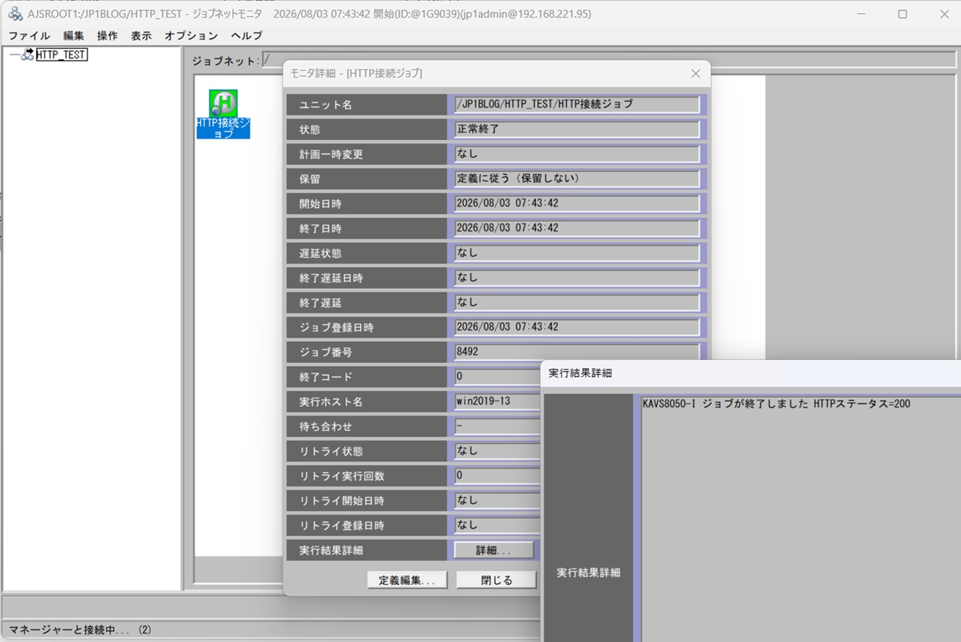
Task: Click the application icon in title bar
Action: [15, 13]
